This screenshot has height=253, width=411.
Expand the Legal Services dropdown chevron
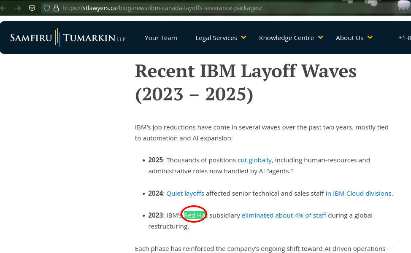click(x=243, y=38)
